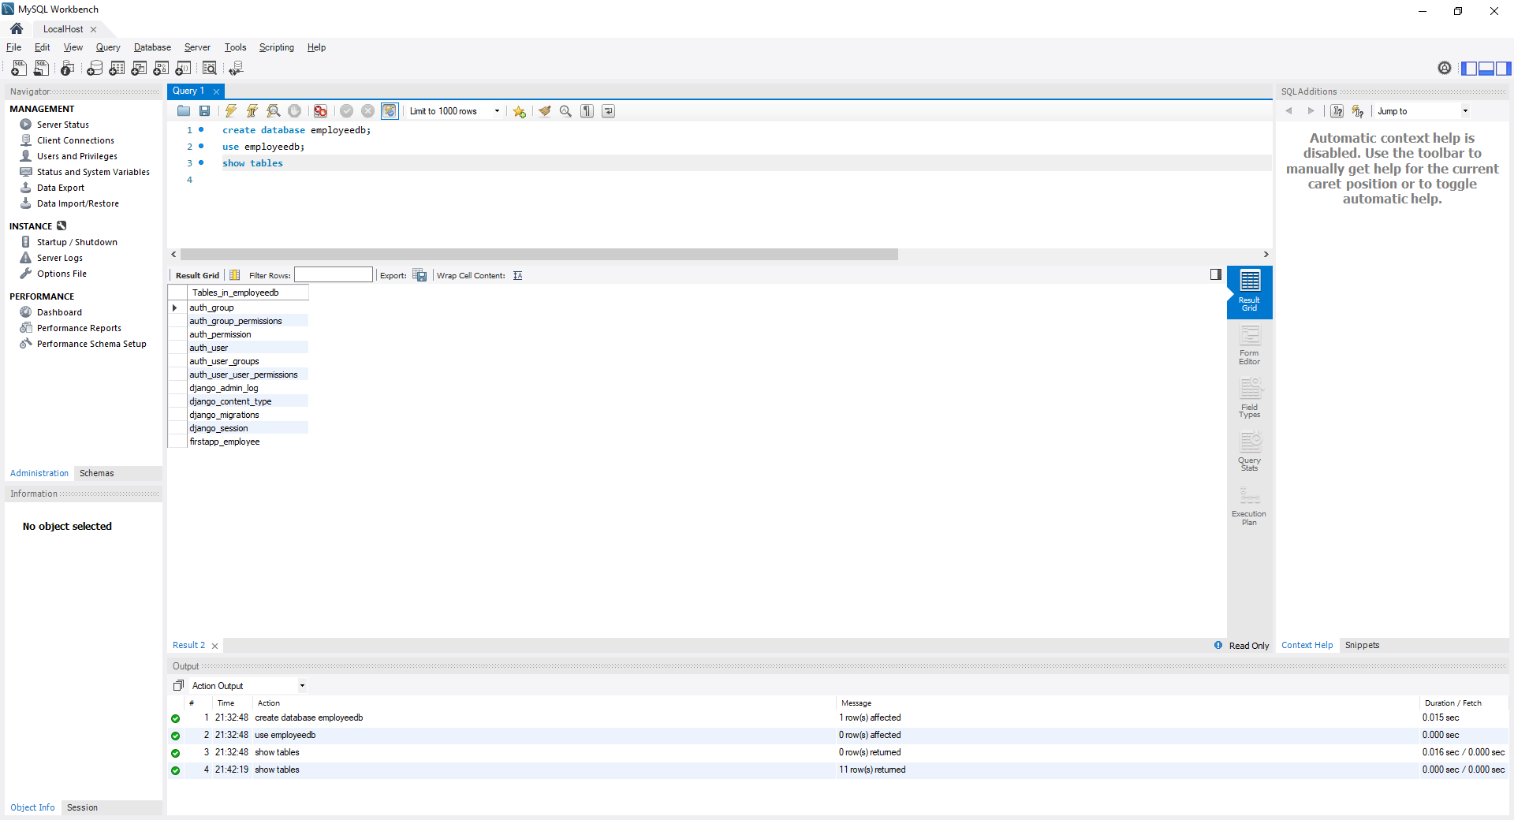Open the Scripting menu
The height and width of the screenshot is (820, 1514).
(x=277, y=47)
